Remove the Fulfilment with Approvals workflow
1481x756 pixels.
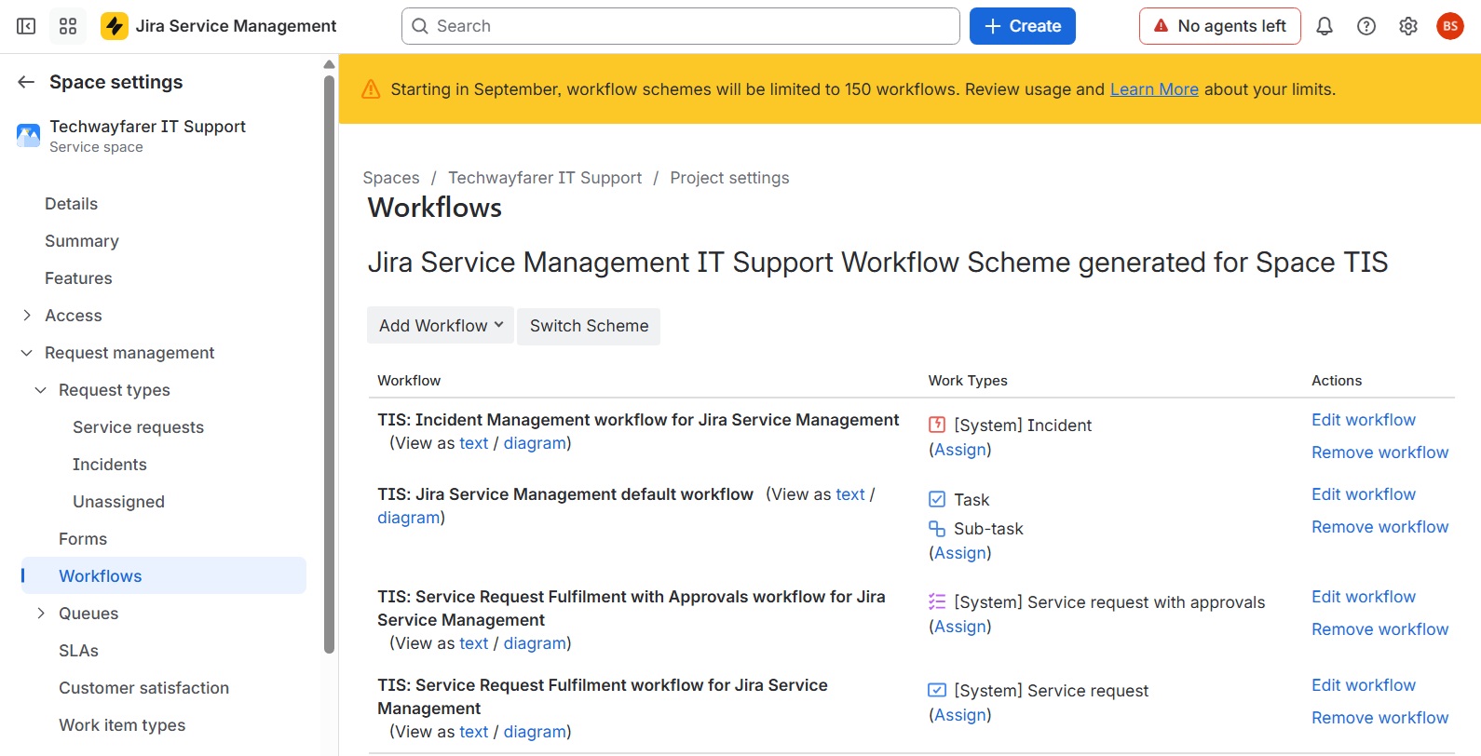tap(1379, 629)
